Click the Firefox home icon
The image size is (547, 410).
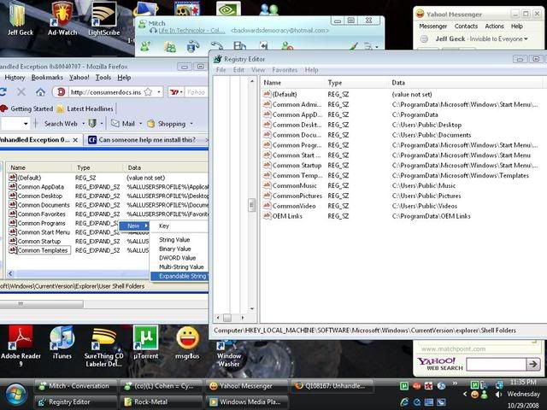pos(40,92)
